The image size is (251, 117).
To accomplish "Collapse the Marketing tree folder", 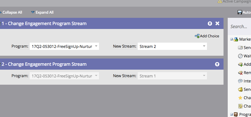I will pos(231,39).
